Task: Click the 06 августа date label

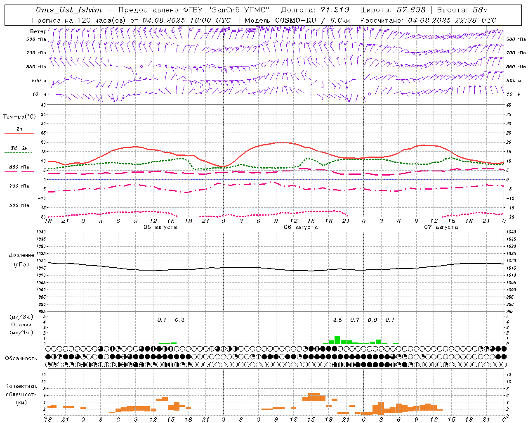Action: click(x=301, y=227)
